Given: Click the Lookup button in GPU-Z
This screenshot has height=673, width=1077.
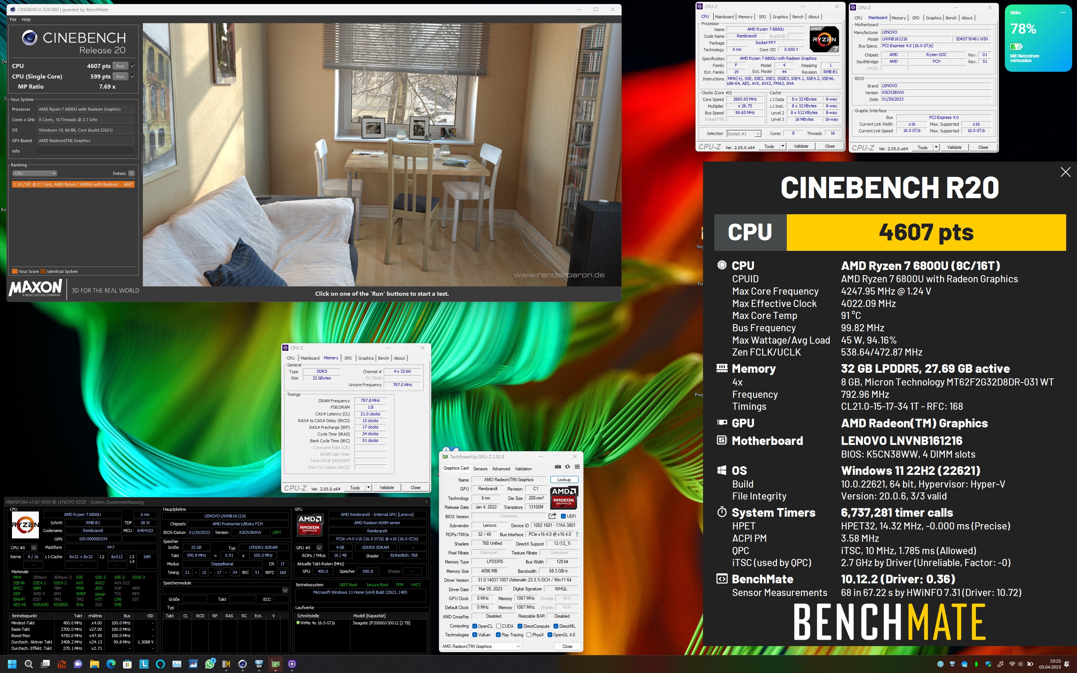Looking at the screenshot, I should [x=564, y=479].
